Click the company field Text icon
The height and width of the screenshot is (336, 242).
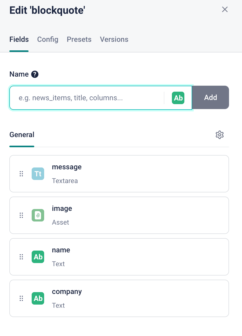tap(38, 298)
